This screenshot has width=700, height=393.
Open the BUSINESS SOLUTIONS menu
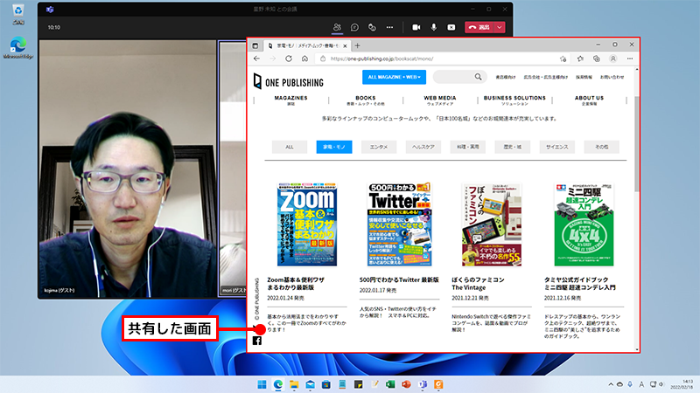coord(514,100)
